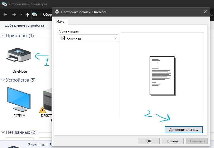Click printer icon in dialog title bar

tap(57, 12)
